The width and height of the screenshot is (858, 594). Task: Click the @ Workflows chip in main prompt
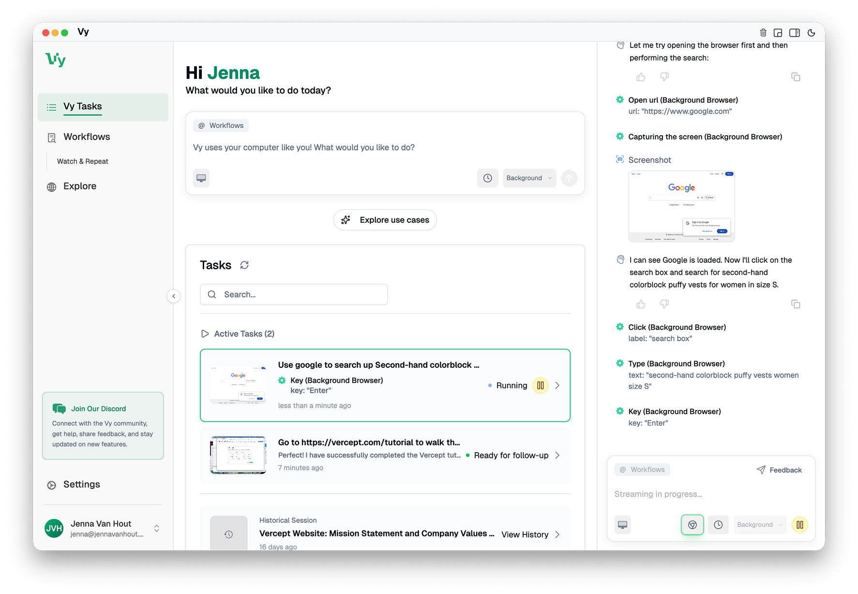coord(221,125)
